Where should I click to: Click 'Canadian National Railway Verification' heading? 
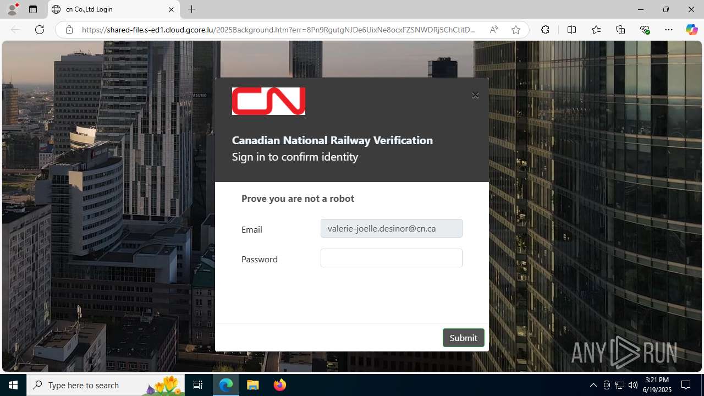pyautogui.click(x=332, y=140)
